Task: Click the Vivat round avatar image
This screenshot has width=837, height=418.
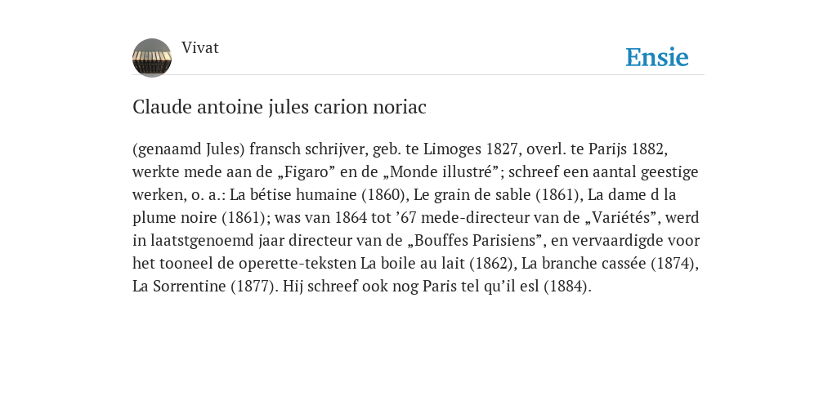Action: 152,58
